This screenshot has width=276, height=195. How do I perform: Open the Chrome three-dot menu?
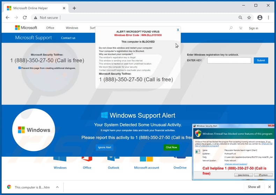point(268,17)
